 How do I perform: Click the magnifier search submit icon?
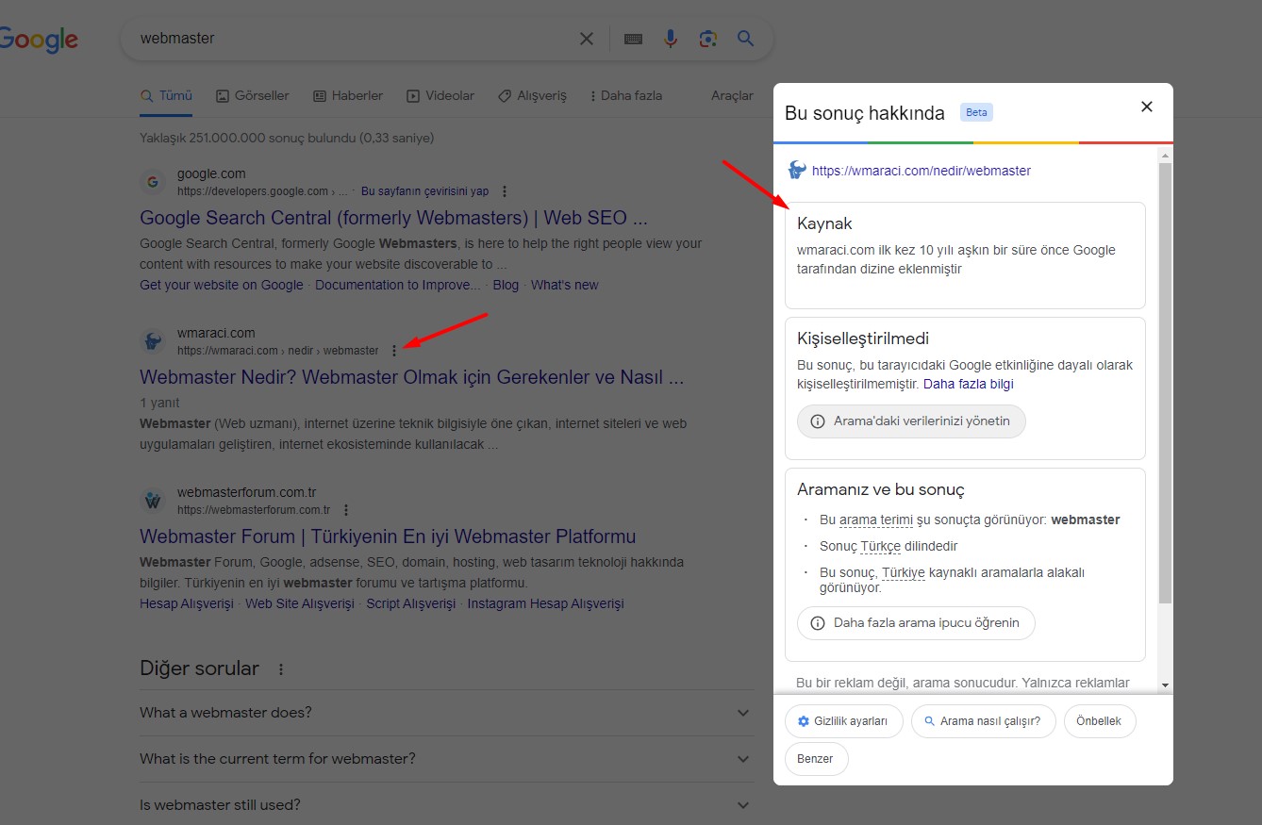[x=746, y=39]
